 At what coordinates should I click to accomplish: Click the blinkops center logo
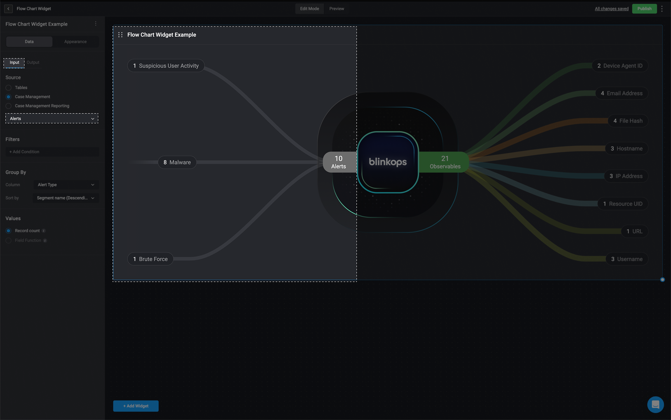click(x=388, y=162)
